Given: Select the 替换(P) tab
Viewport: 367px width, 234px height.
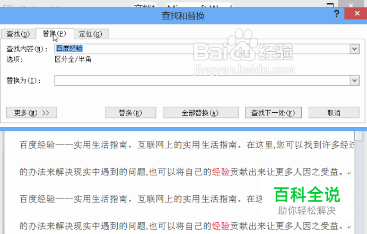Looking at the screenshot, I should click(x=55, y=34).
